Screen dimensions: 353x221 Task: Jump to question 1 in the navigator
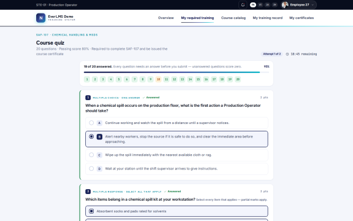[87, 79]
